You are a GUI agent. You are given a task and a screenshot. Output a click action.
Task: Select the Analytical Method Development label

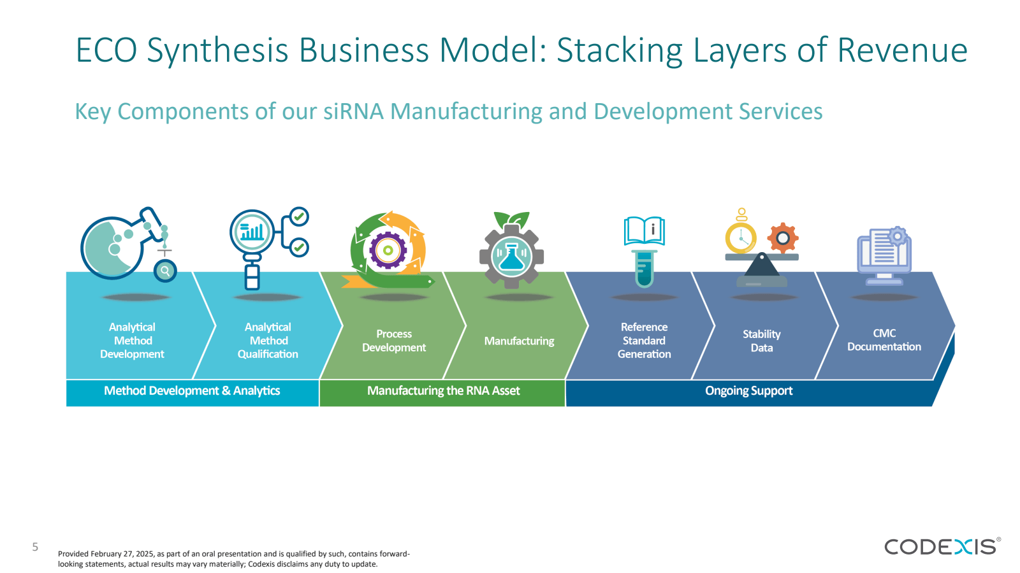click(x=132, y=341)
